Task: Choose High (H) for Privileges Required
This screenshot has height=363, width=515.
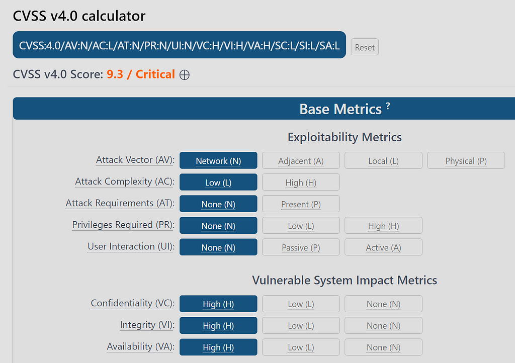Action: click(x=383, y=226)
